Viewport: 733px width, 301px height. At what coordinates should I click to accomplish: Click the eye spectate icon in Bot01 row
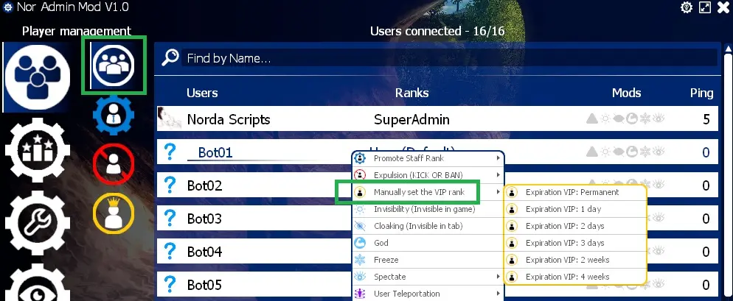(x=659, y=152)
